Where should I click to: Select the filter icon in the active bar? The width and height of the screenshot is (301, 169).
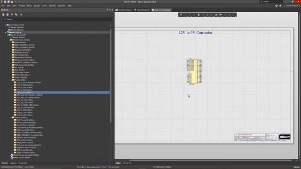click(181, 15)
